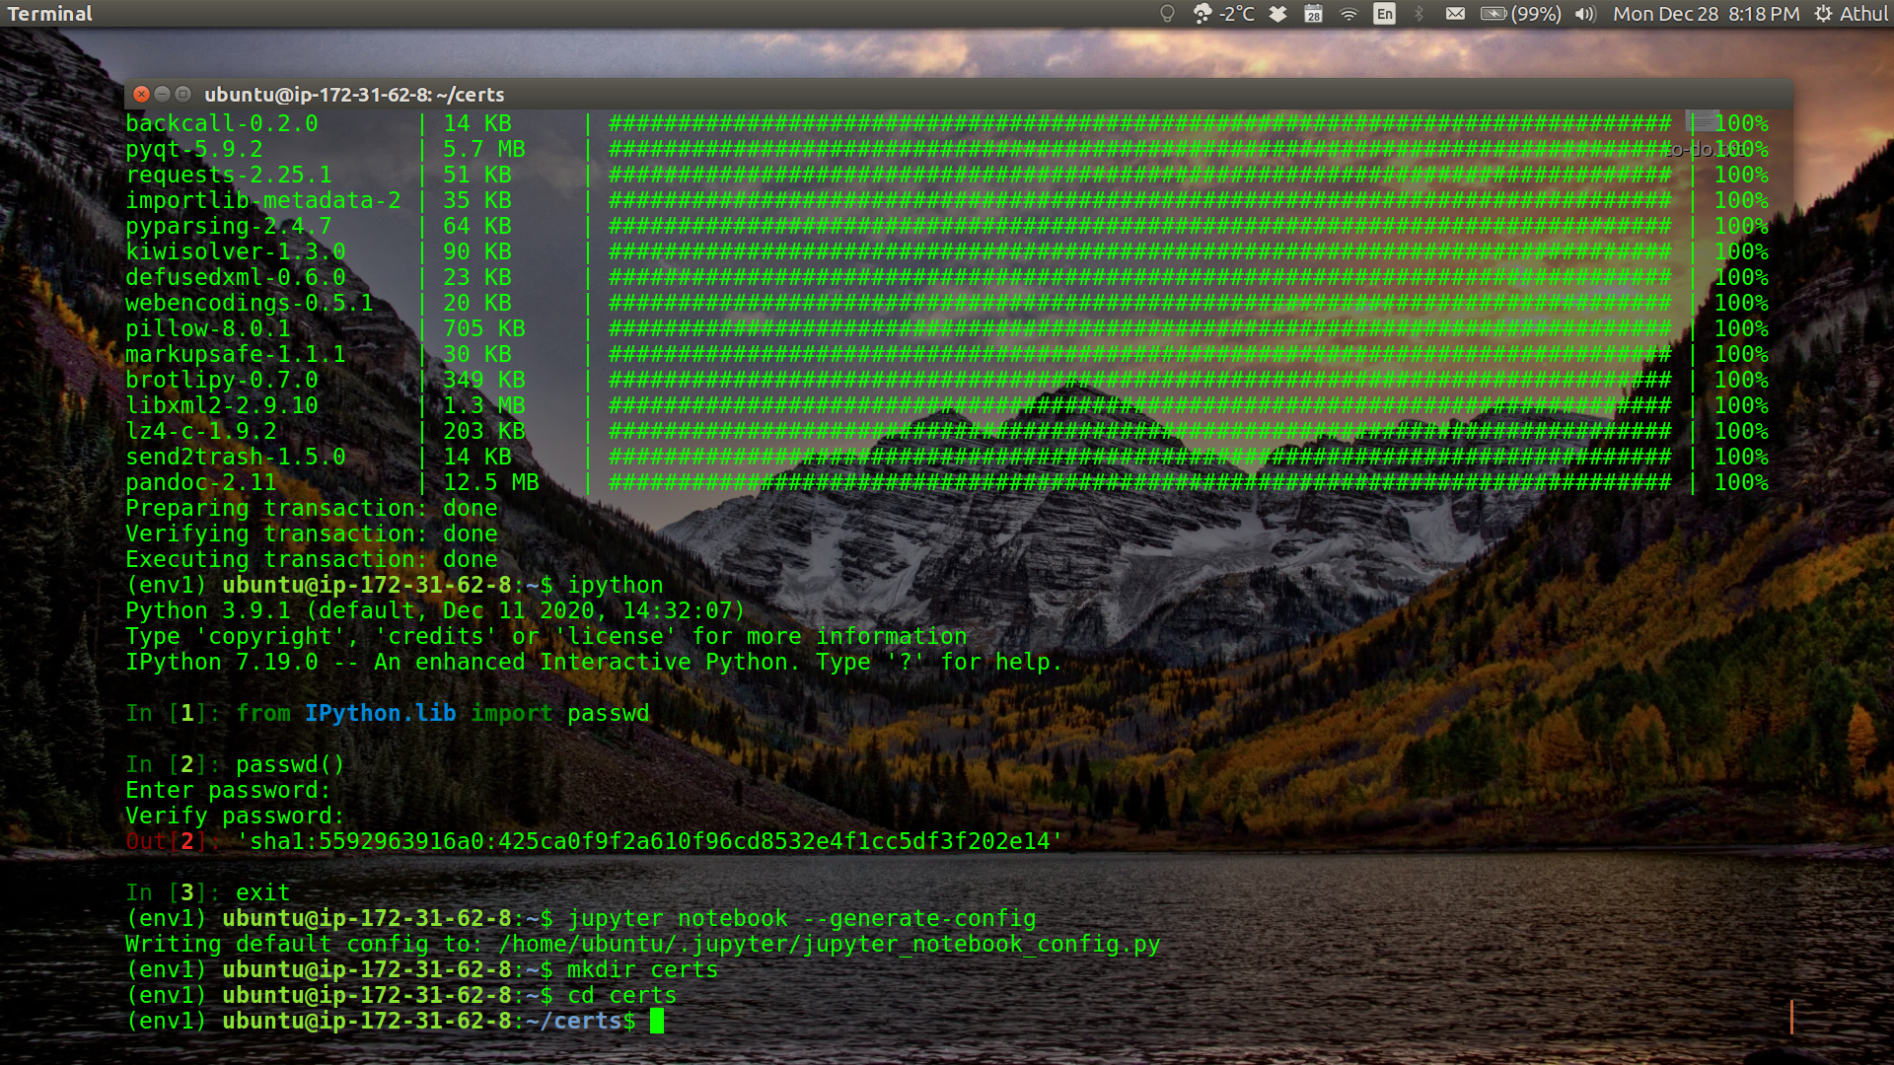The image size is (1894, 1065).
Task: Click the 'ipython' command on the prompt line
Action: pos(616,585)
